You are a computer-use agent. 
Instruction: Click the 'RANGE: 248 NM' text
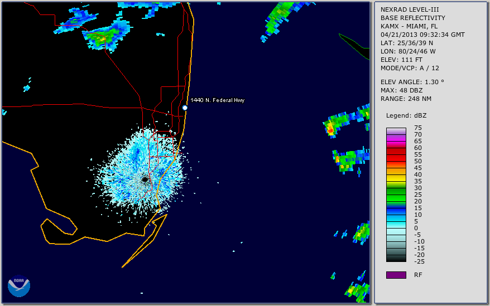click(406, 99)
